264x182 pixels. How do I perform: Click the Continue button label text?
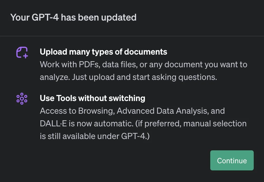click(x=232, y=160)
